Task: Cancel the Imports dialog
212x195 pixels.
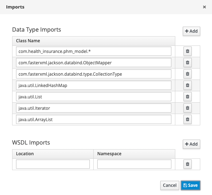Action: tap(170, 185)
